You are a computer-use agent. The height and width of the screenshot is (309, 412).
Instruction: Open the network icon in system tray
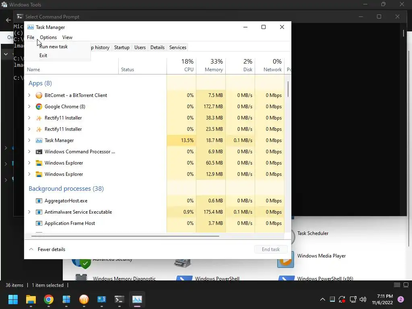point(353,299)
